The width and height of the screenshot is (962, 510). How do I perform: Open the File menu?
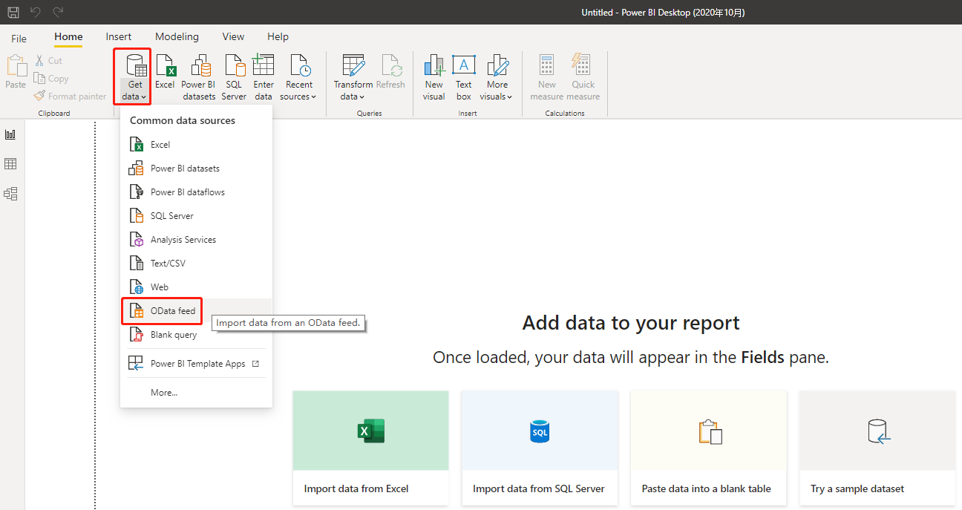(x=19, y=39)
